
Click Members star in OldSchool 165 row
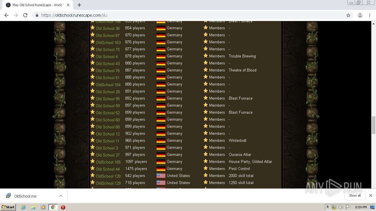tap(206, 161)
